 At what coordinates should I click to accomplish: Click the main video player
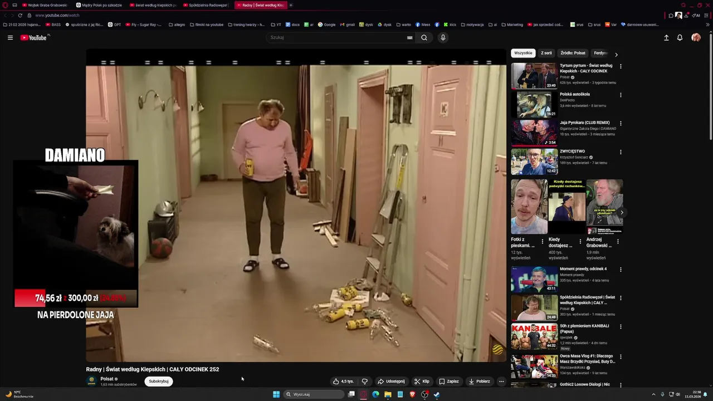pos(296,205)
